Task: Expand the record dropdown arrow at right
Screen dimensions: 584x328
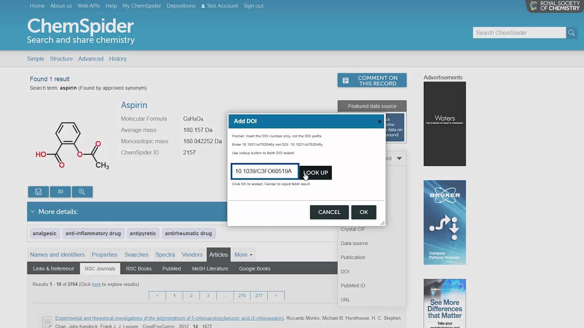Action: (x=399, y=159)
